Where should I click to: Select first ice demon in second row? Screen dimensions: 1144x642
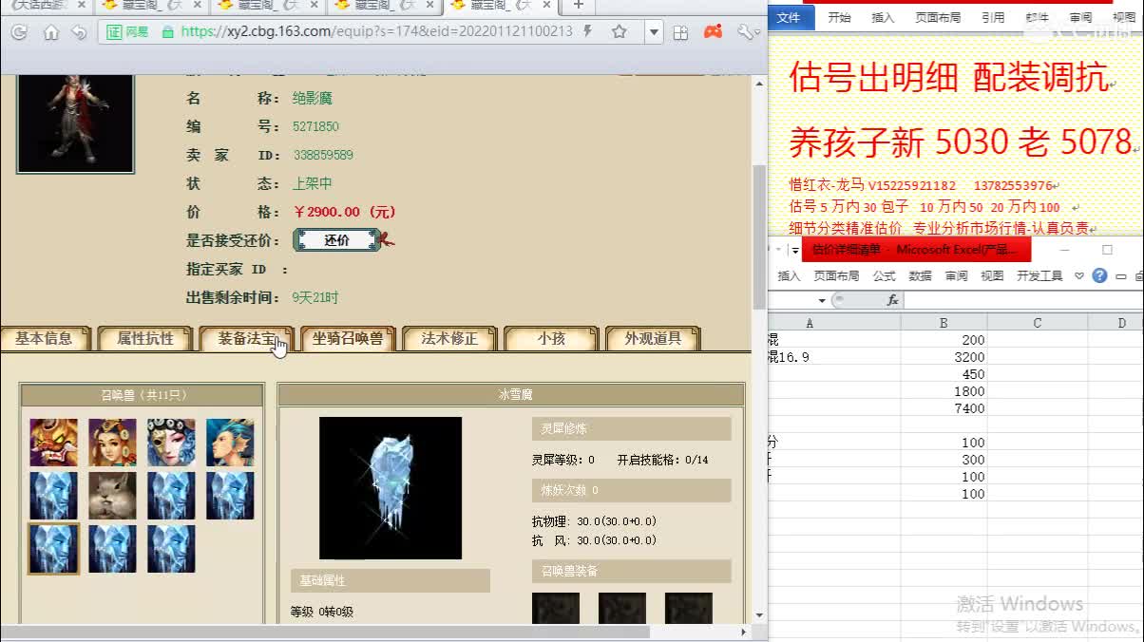click(x=54, y=496)
